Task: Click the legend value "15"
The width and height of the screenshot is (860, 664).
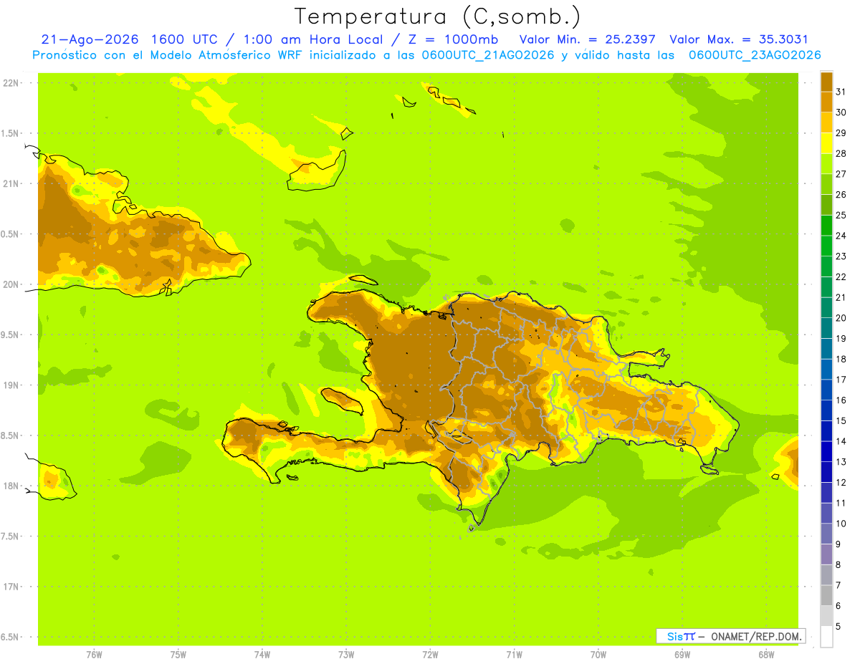Action: [x=841, y=421]
